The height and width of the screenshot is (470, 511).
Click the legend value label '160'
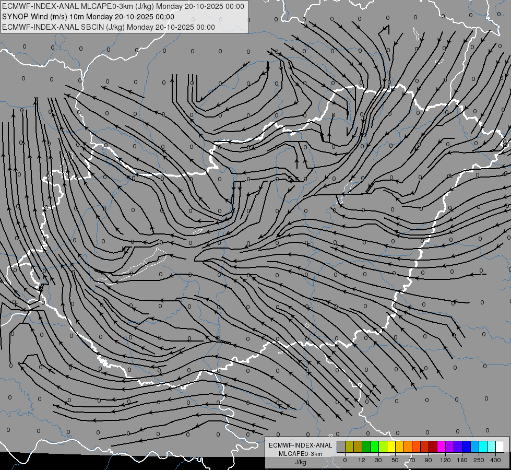(x=462, y=460)
